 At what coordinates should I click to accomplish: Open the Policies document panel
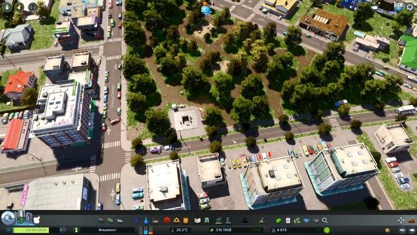click(288, 221)
